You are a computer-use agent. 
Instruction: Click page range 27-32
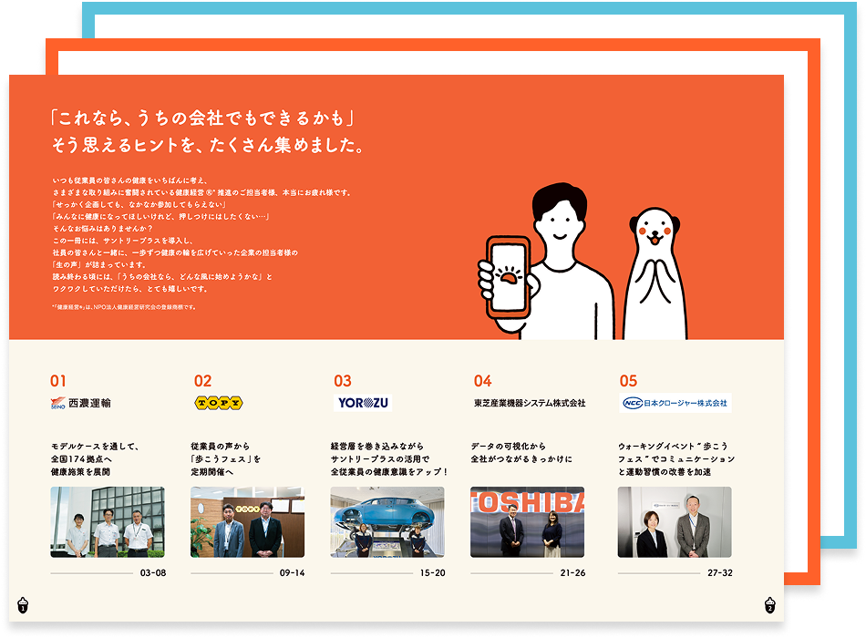tap(720, 572)
